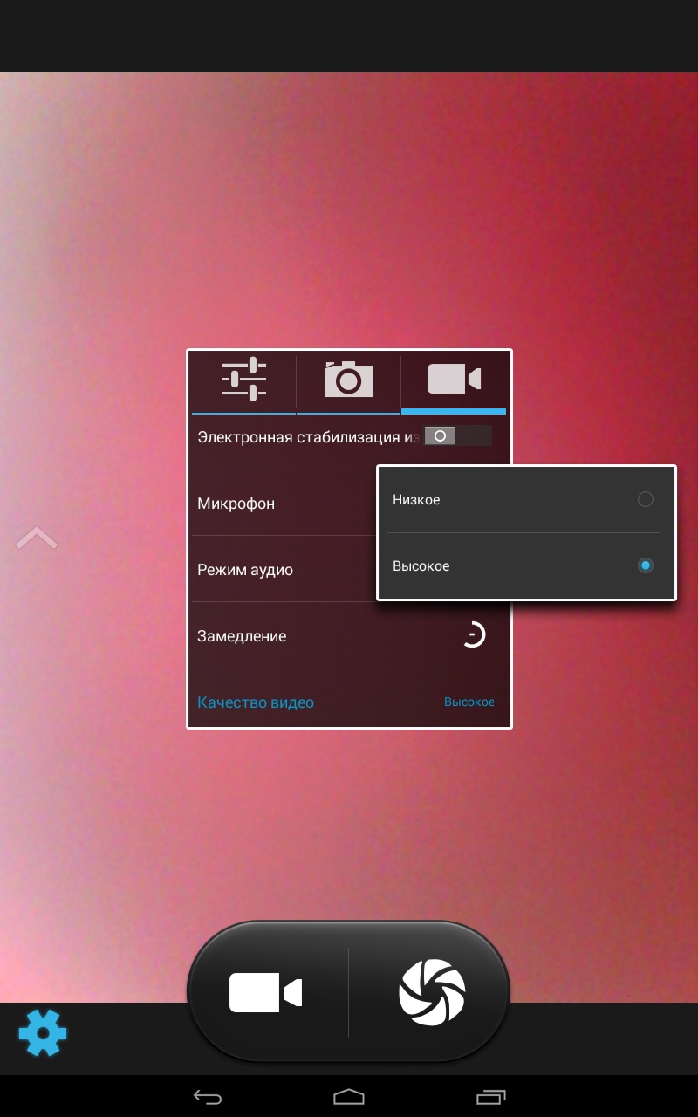This screenshot has height=1117, width=698.
Task: Select the Высокое quality radio option
Action: point(645,566)
